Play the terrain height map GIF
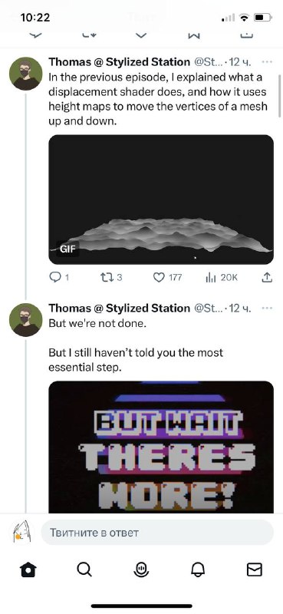Screen dimensions: 283x614 pyautogui.click(x=161, y=200)
